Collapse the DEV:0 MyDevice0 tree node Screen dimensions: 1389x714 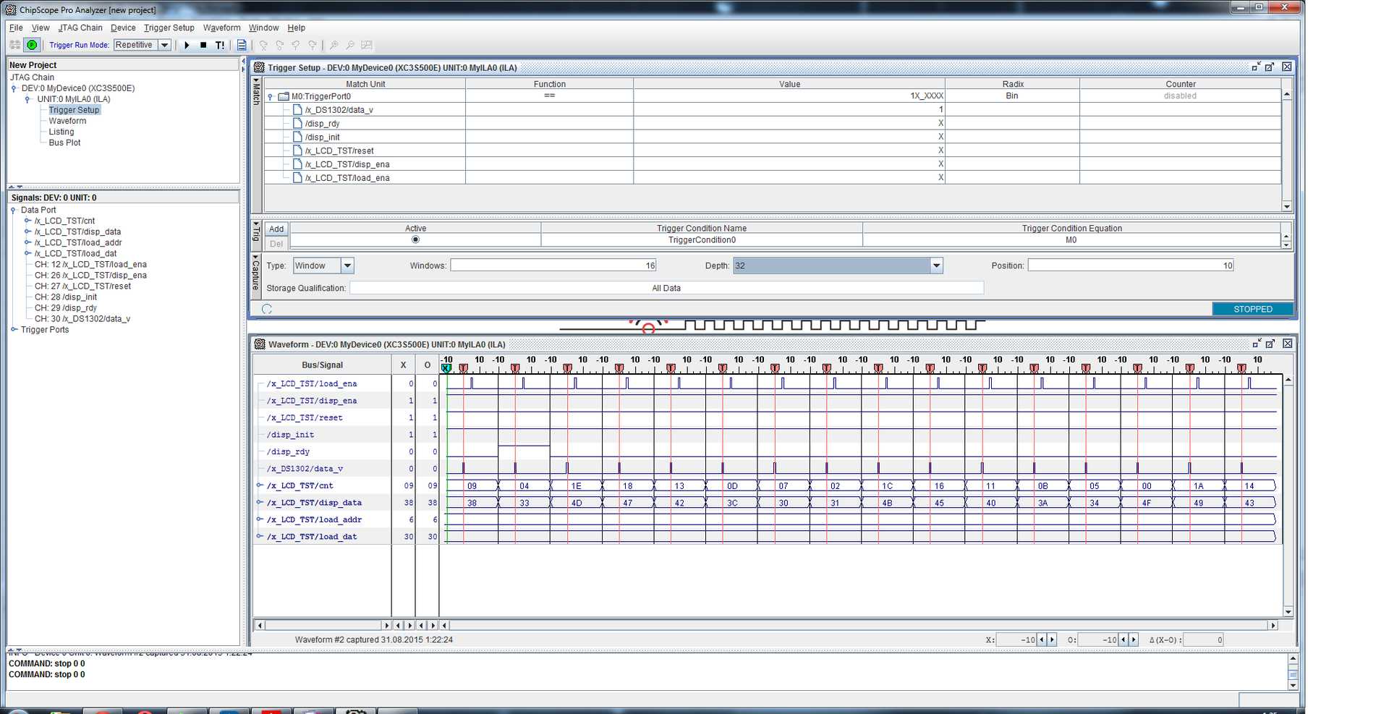tap(14, 88)
